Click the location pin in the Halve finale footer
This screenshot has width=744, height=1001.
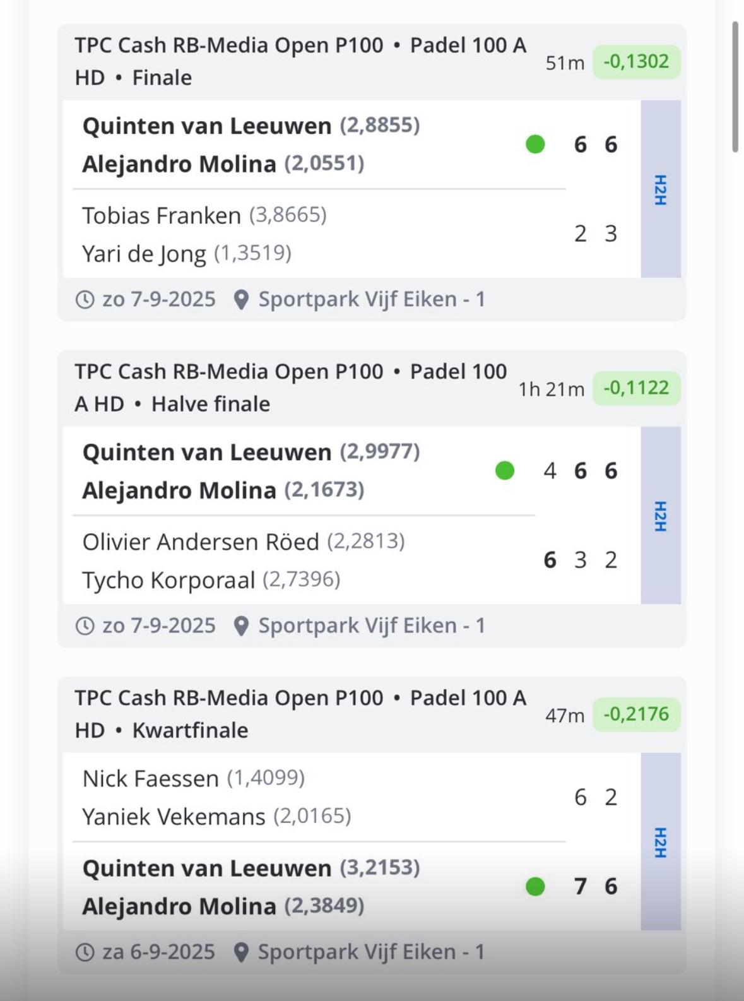click(x=241, y=626)
